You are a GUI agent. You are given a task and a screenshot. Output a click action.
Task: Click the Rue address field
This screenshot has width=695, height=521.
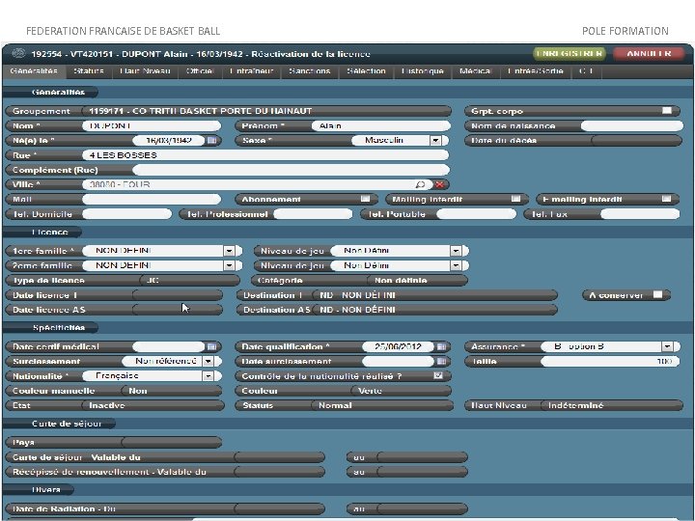coord(266,155)
